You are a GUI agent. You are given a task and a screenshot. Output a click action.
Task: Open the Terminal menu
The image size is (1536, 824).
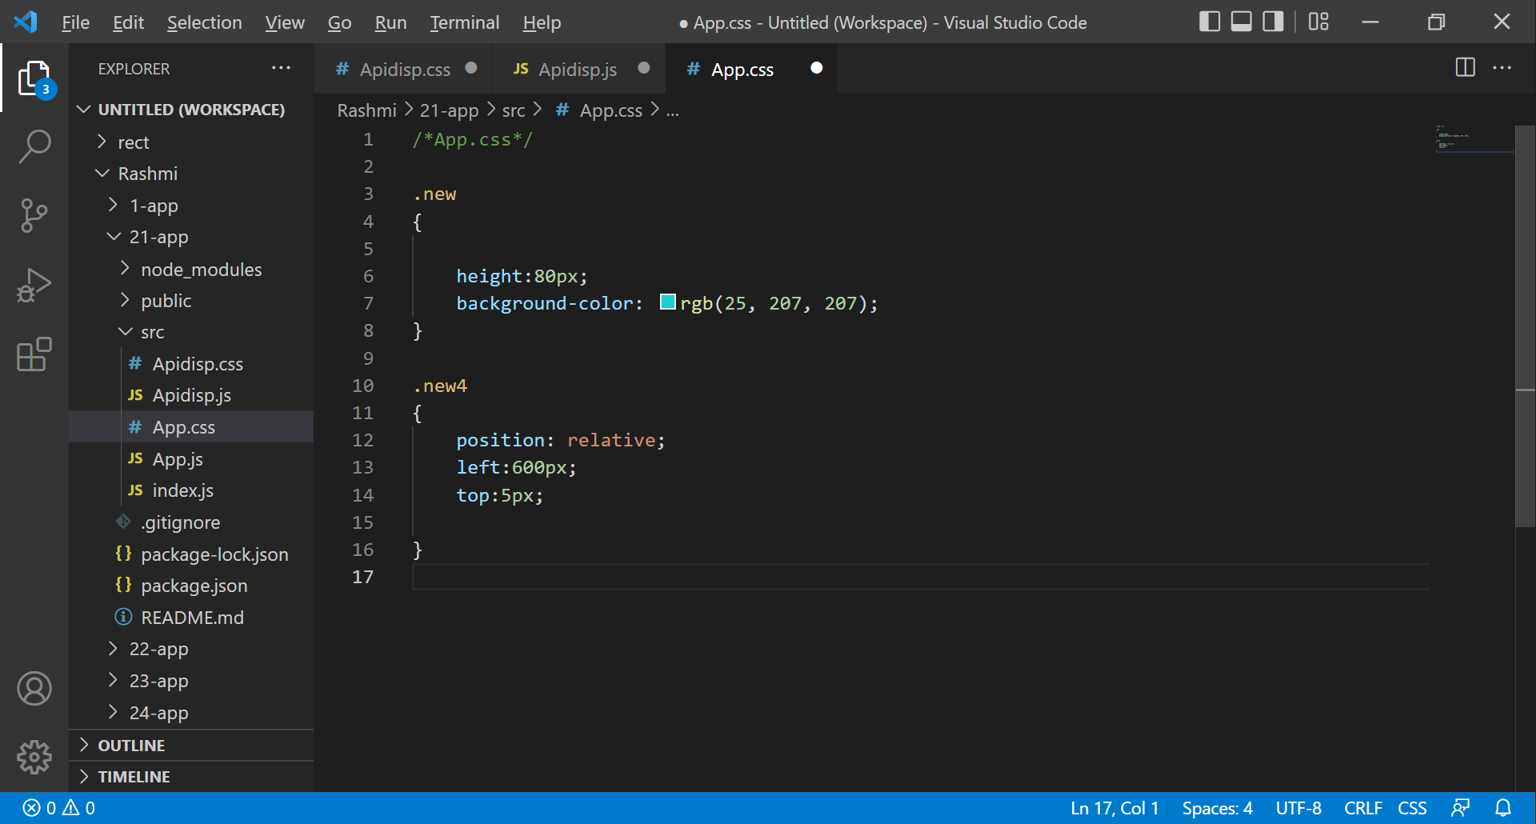pyautogui.click(x=465, y=22)
